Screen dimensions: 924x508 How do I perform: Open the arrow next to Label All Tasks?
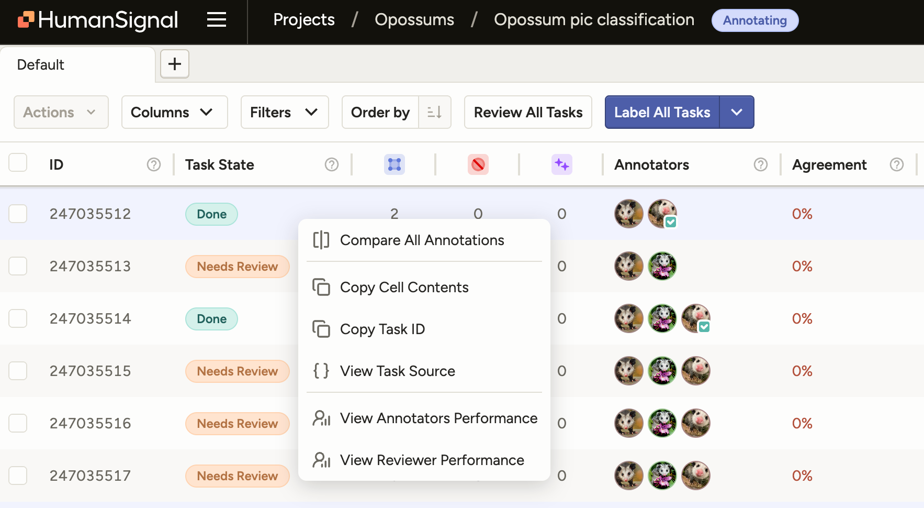coord(737,112)
